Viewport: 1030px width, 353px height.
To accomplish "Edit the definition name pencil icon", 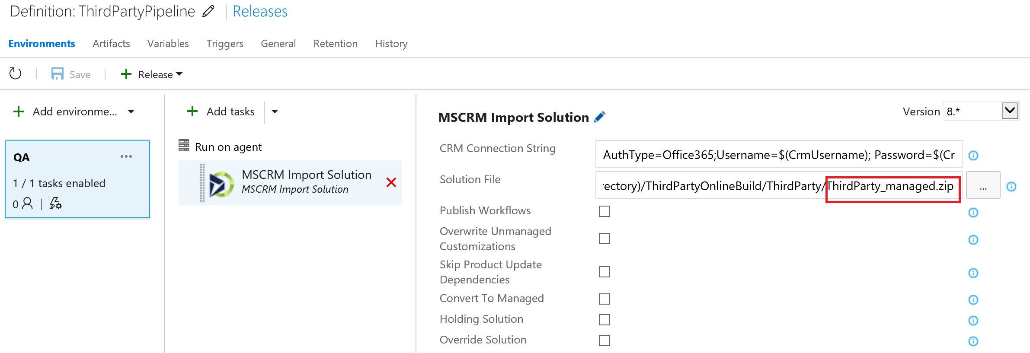I will (x=208, y=11).
